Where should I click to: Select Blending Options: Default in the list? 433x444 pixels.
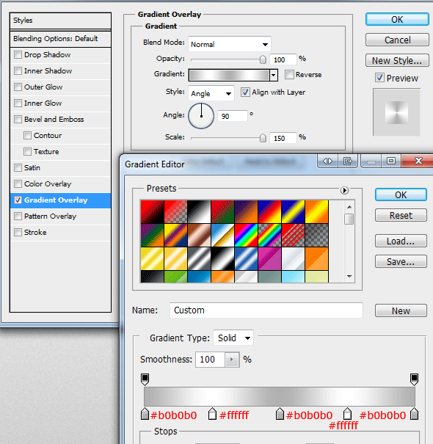60,39
